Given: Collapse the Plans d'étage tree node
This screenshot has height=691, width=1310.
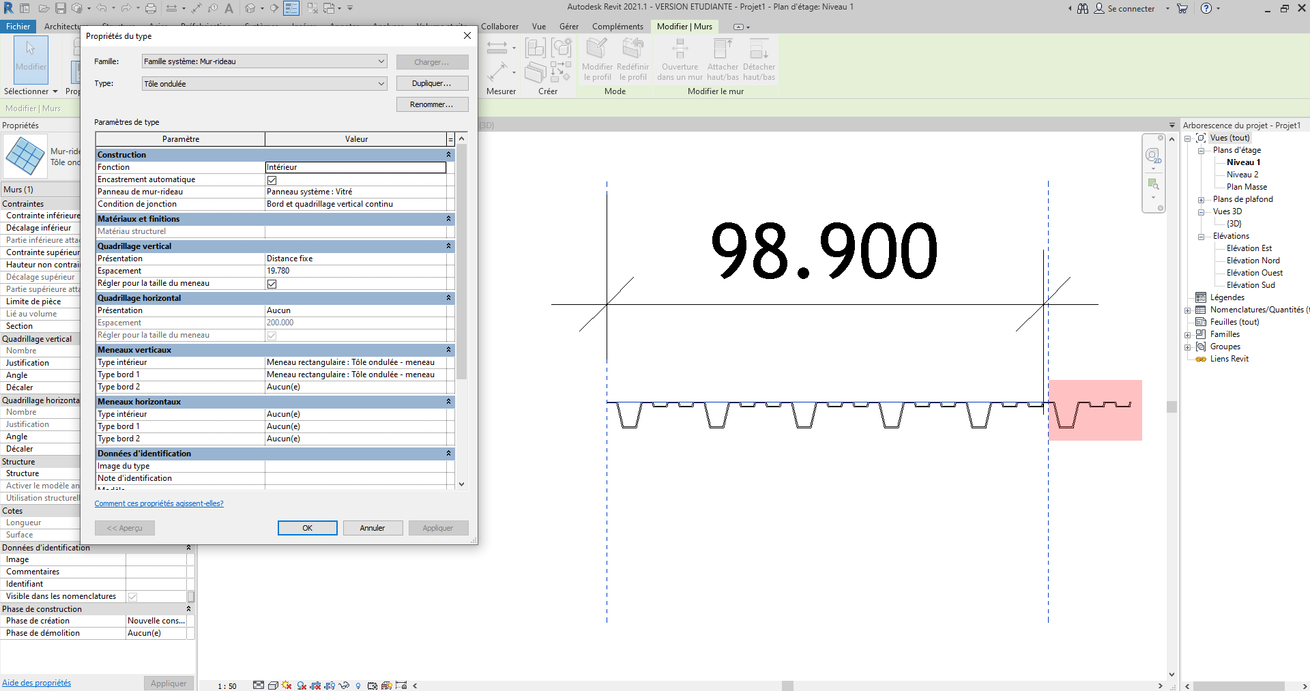Looking at the screenshot, I should pyautogui.click(x=1201, y=151).
